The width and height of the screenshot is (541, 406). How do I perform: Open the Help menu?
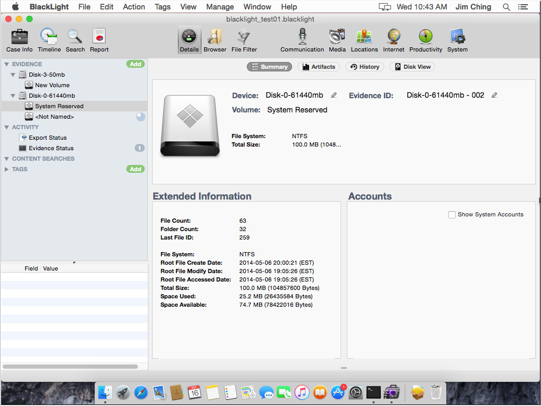[x=289, y=7]
